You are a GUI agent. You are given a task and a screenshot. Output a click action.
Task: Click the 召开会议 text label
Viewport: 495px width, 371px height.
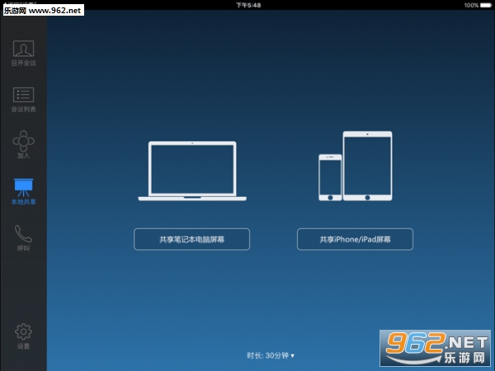[x=23, y=63]
